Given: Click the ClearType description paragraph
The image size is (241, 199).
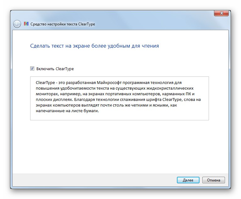Looking at the screenshot, I should (118, 97).
